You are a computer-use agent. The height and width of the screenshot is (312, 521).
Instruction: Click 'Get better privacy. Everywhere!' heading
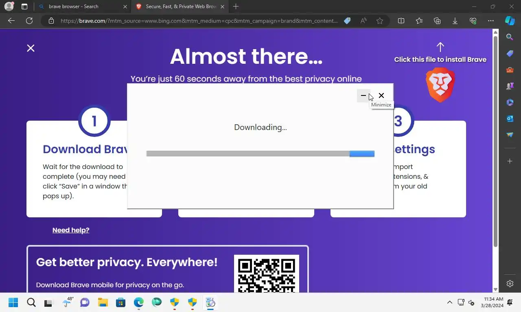[127, 262]
